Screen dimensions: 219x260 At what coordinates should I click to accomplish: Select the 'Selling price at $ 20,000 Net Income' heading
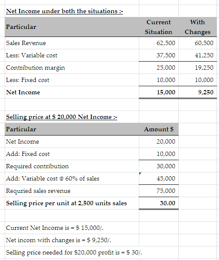click(62, 117)
